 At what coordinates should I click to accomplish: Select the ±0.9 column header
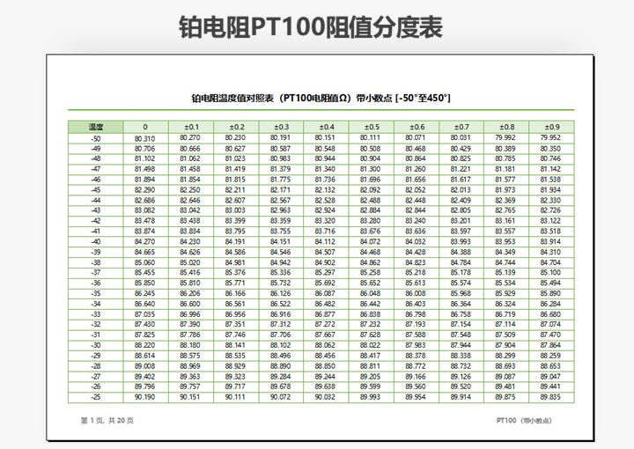point(550,128)
